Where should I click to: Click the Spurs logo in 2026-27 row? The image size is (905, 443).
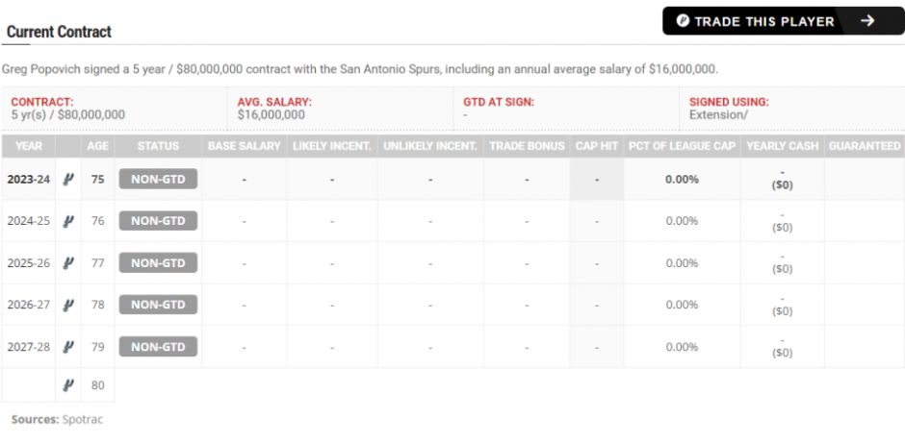click(x=68, y=305)
